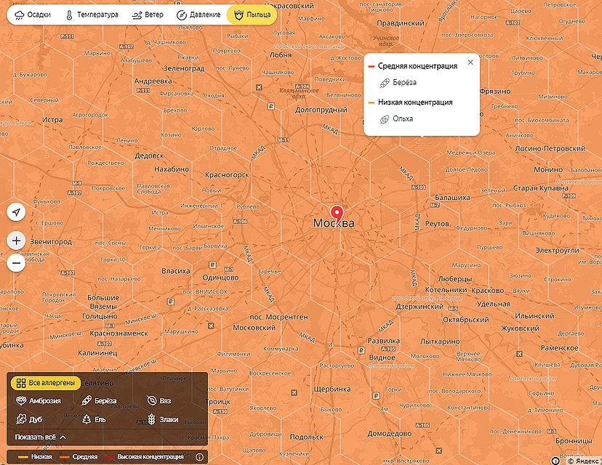Filter by Амброзия allergen

click(x=39, y=401)
